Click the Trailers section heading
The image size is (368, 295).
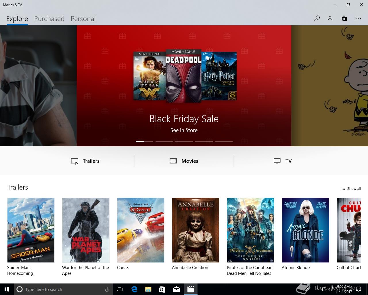(x=18, y=187)
